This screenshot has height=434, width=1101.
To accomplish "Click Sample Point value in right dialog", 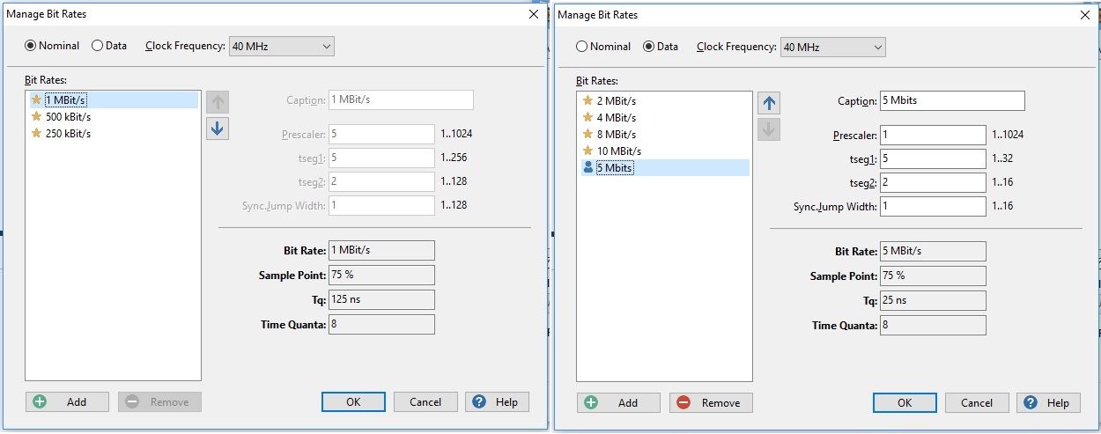I will tap(933, 276).
